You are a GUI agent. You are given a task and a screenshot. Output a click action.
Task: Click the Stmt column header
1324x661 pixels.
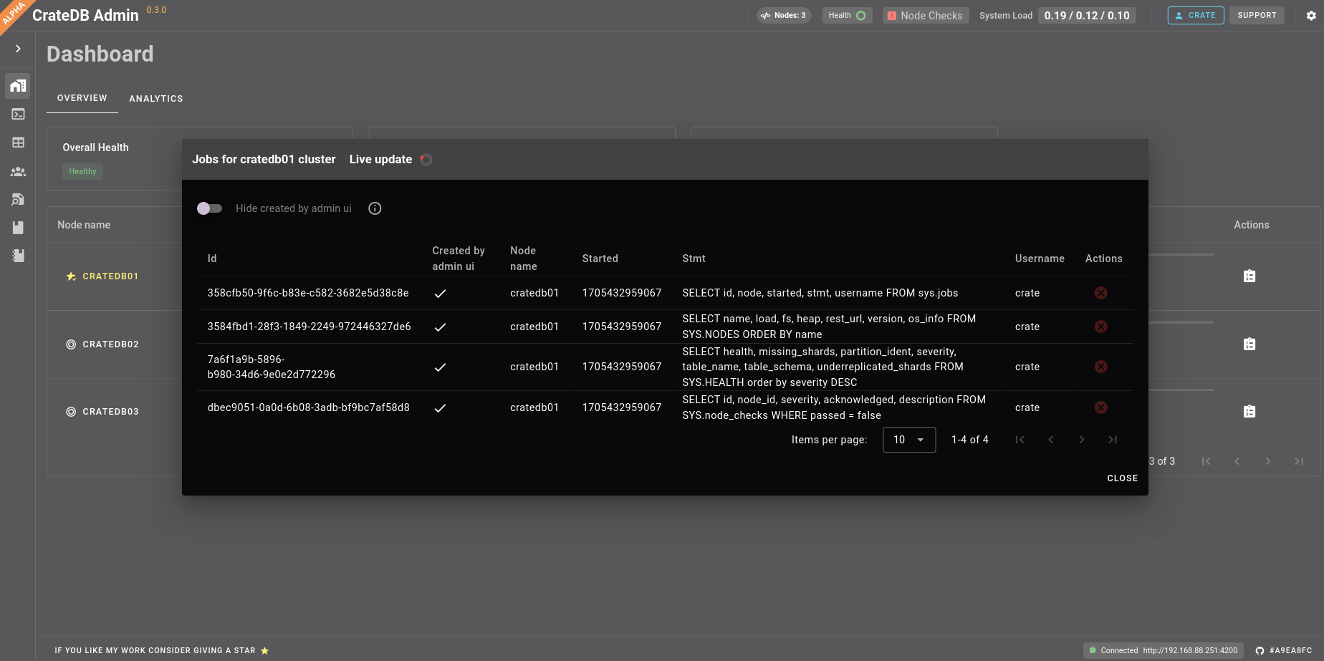[694, 259]
